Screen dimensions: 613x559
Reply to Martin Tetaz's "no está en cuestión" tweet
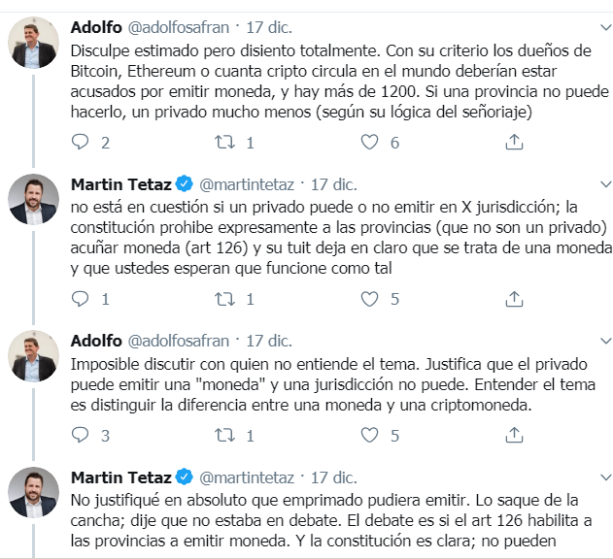click(x=81, y=299)
